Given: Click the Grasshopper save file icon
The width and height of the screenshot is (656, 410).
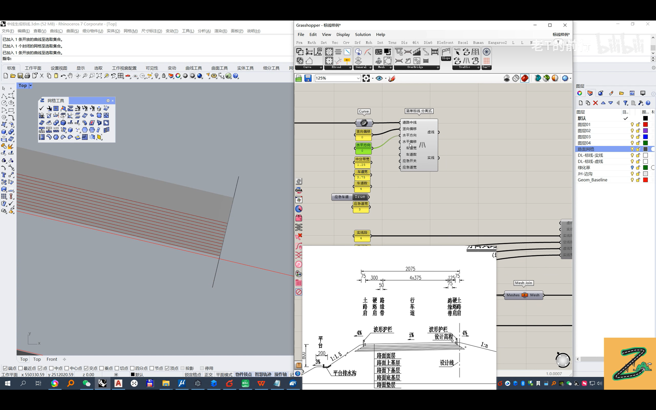Looking at the screenshot, I should [x=308, y=78].
